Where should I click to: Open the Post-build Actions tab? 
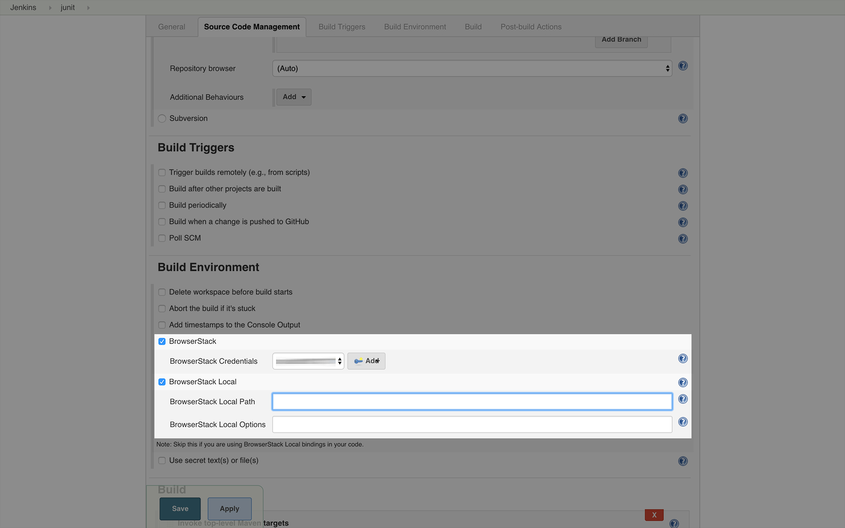point(531,27)
